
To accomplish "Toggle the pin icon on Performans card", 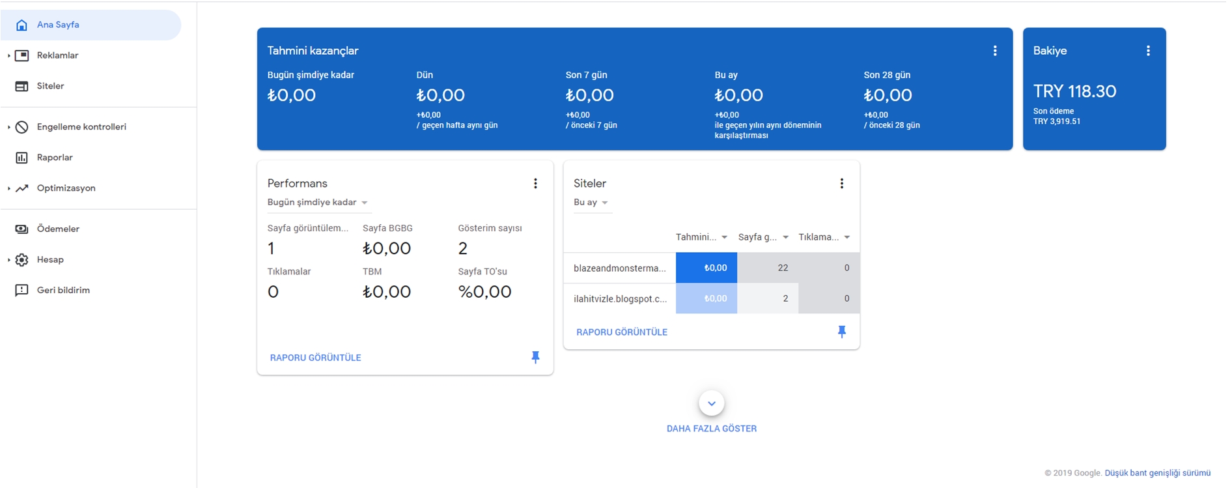I will click(535, 357).
